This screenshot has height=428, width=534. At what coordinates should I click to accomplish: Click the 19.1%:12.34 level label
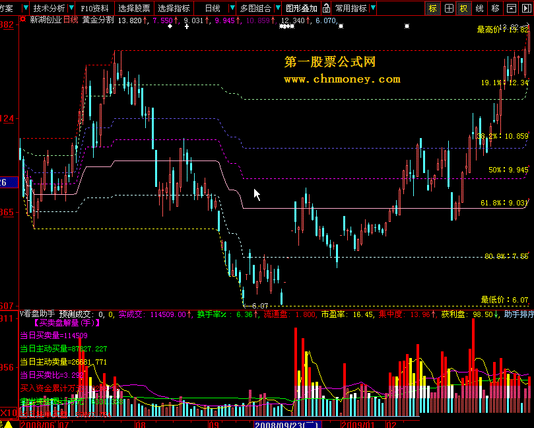505,83
